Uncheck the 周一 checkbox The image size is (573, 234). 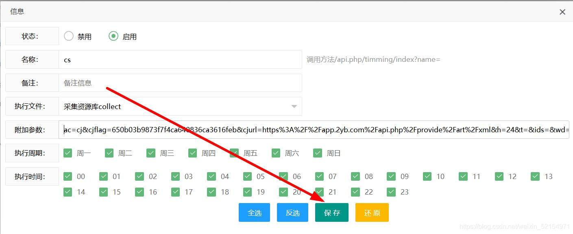click(68, 153)
